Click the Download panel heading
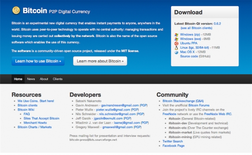This screenshot has height=155, width=252. tap(188, 12)
